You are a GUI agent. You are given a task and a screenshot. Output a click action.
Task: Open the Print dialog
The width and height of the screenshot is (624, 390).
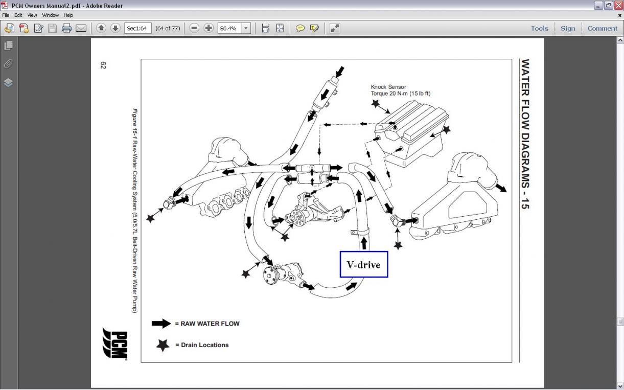[67, 28]
